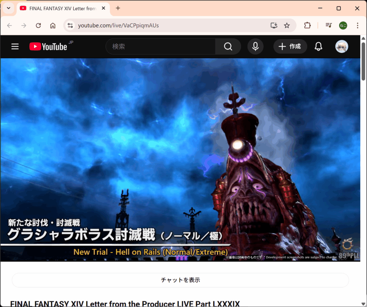Click the YouTube logo to go home
Image resolution: width=367 pixels, height=307 pixels.
coord(48,47)
